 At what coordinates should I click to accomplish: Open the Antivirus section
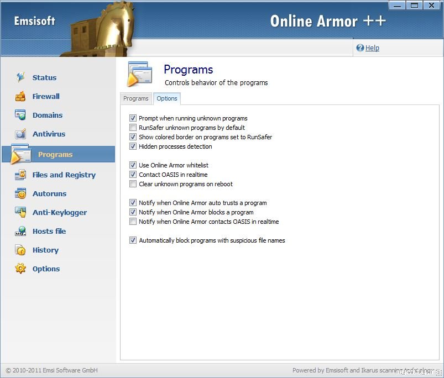[49, 134]
